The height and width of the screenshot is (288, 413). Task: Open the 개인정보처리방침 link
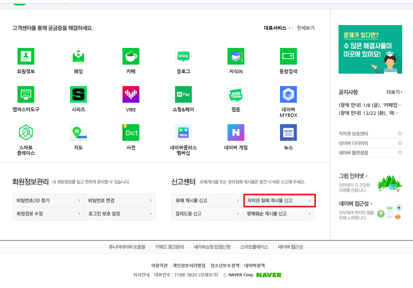(x=189, y=265)
